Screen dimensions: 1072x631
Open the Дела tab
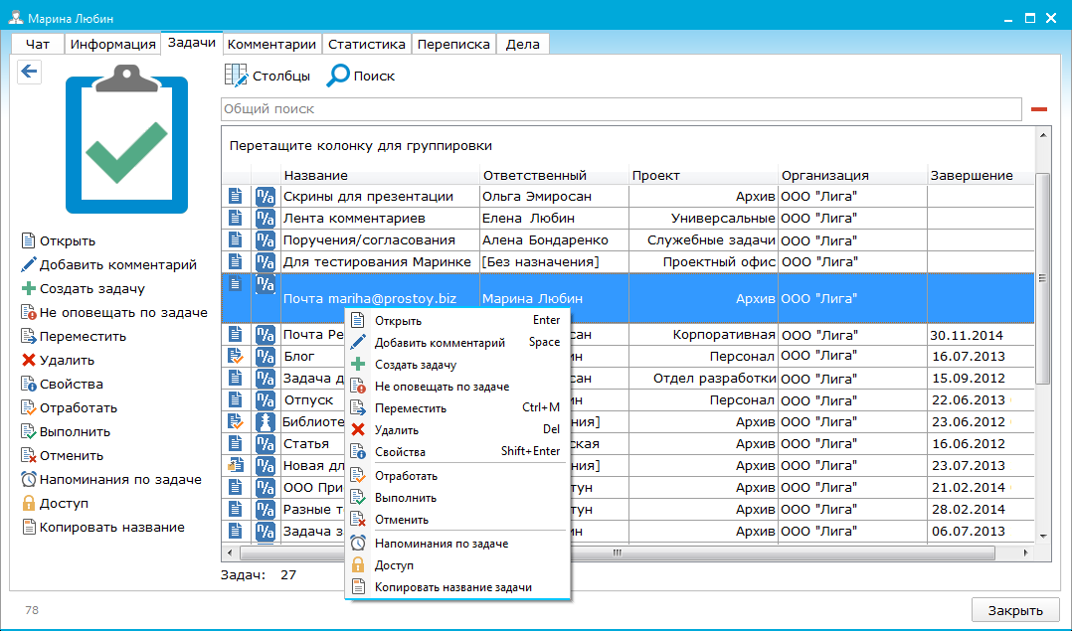coord(522,45)
